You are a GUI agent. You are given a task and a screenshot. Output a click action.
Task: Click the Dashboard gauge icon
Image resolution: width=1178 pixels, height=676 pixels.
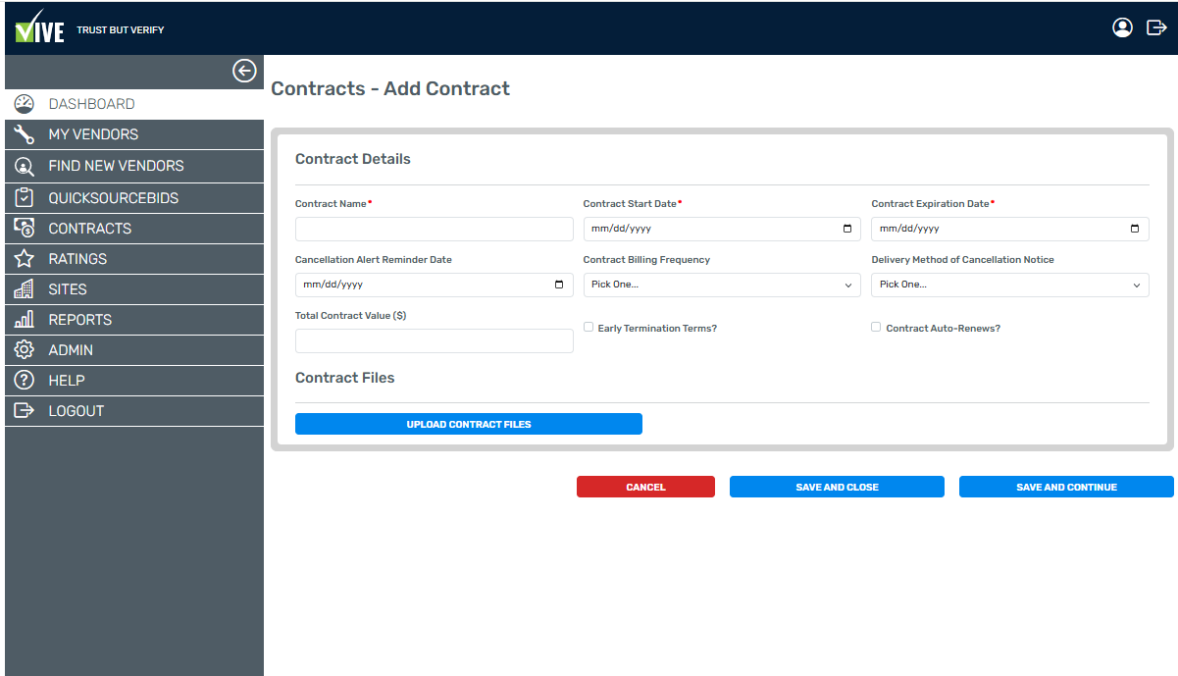pos(25,104)
